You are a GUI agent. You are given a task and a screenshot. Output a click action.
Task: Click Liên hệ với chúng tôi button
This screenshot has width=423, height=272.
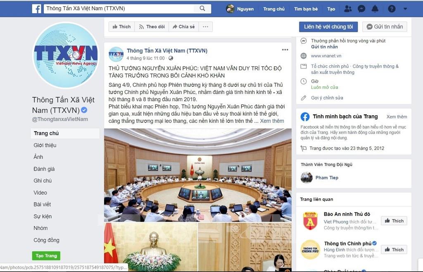pos(328,27)
